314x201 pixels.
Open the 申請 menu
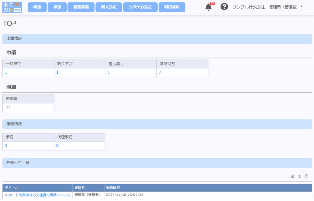point(37,7)
